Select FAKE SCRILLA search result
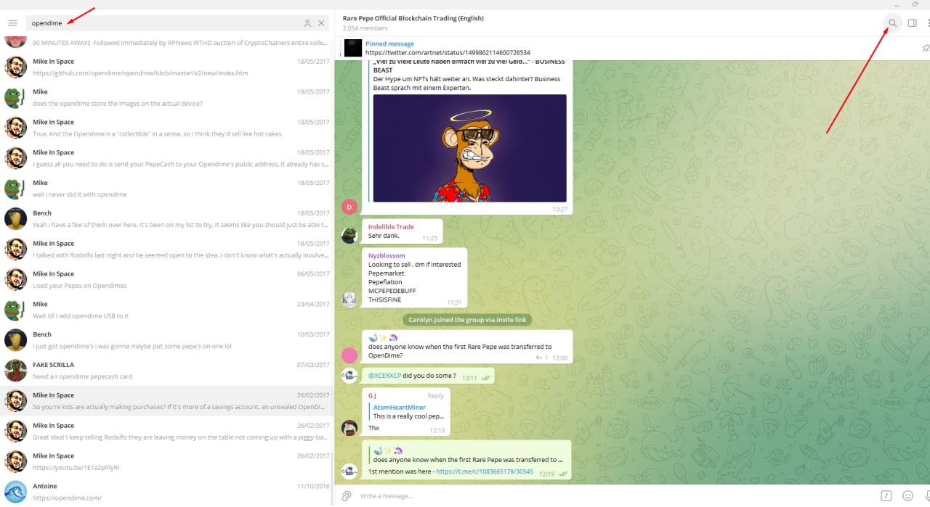 point(167,371)
